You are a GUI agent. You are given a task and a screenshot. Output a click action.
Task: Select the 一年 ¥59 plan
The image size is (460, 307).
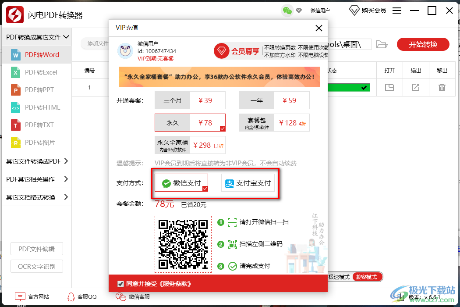pyautogui.click(x=274, y=100)
